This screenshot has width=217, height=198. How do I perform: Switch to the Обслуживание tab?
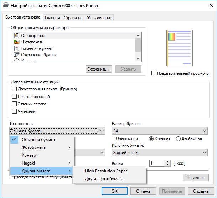99,18
